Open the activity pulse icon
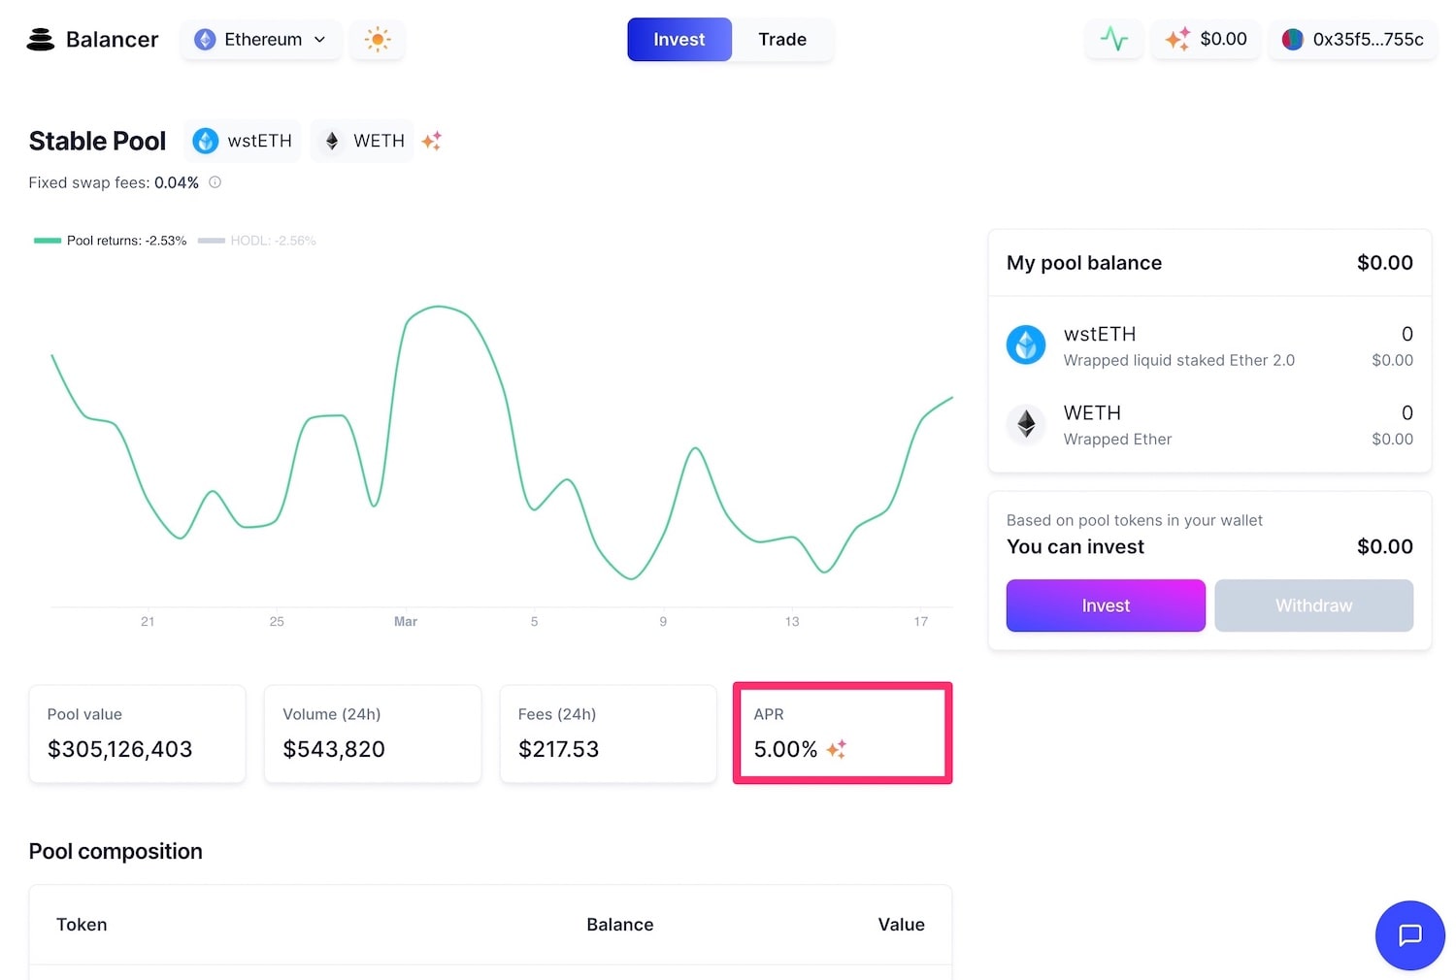1456x980 pixels. [1114, 40]
